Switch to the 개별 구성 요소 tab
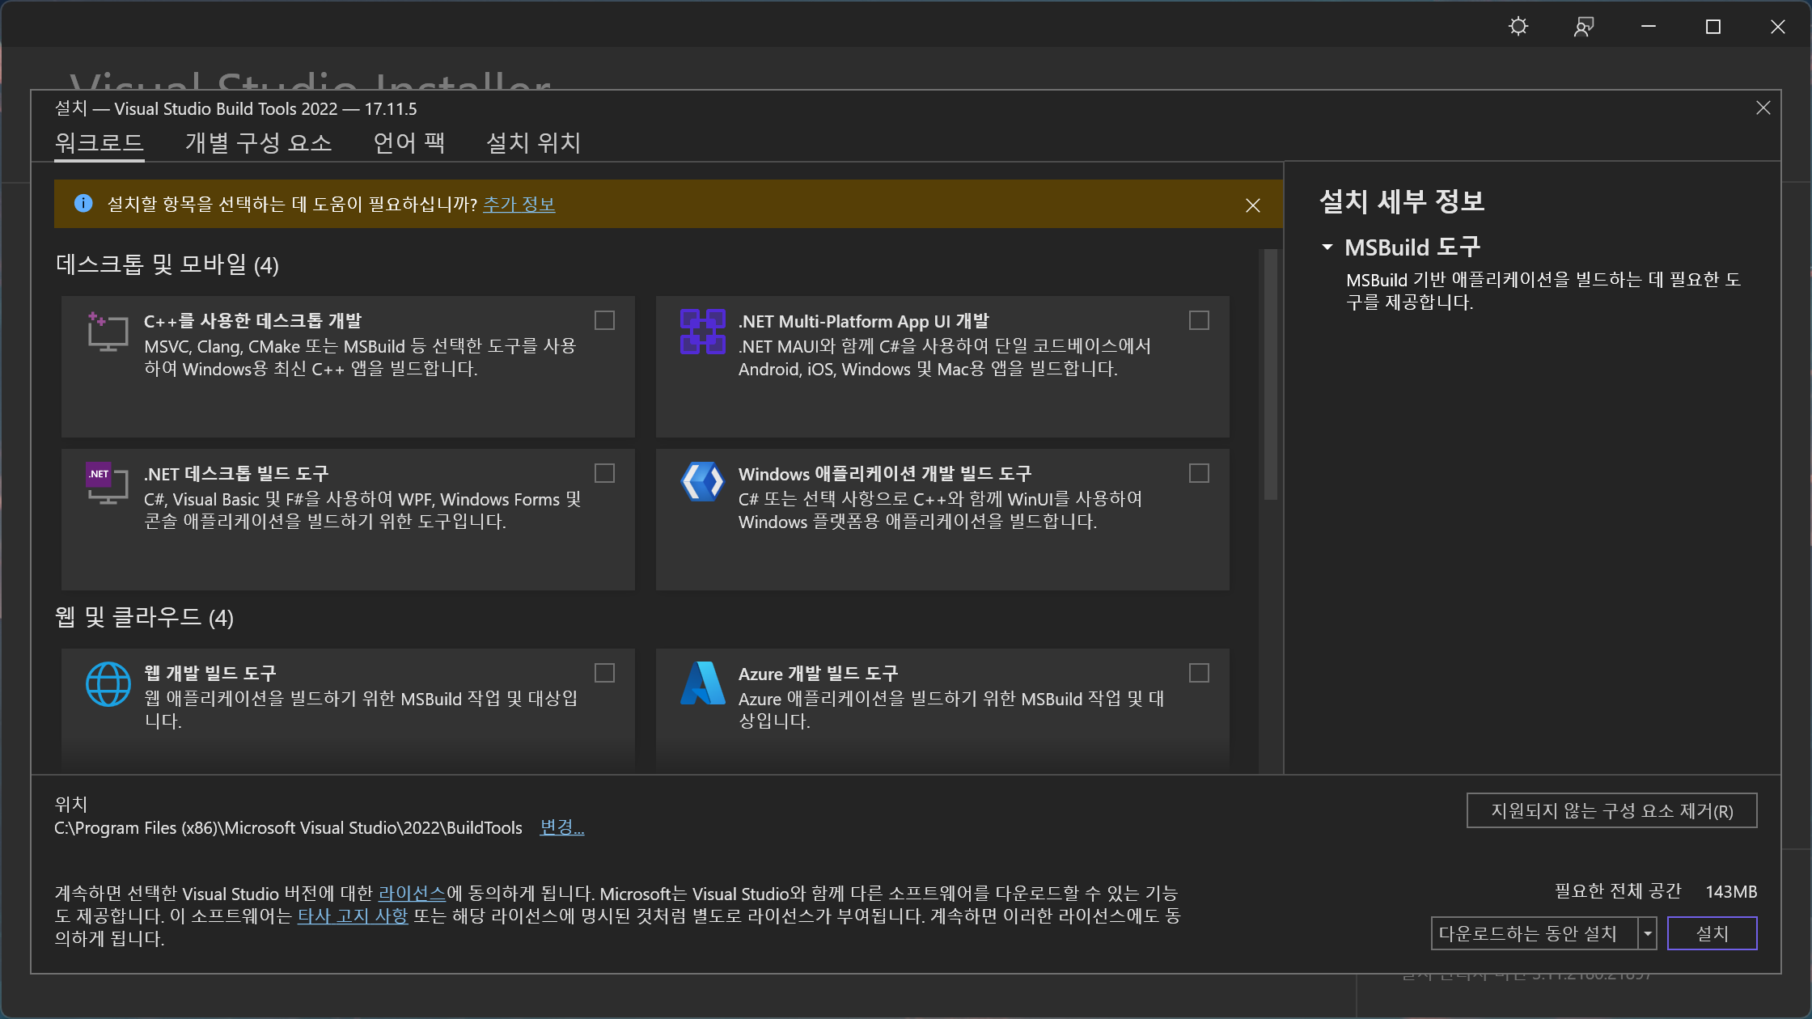The image size is (1812, 1019). click(x=258, y=143)
